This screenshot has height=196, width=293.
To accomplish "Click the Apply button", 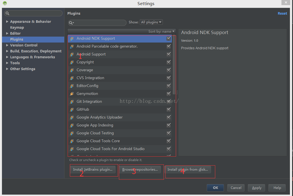I will click(x=257, y=188).
